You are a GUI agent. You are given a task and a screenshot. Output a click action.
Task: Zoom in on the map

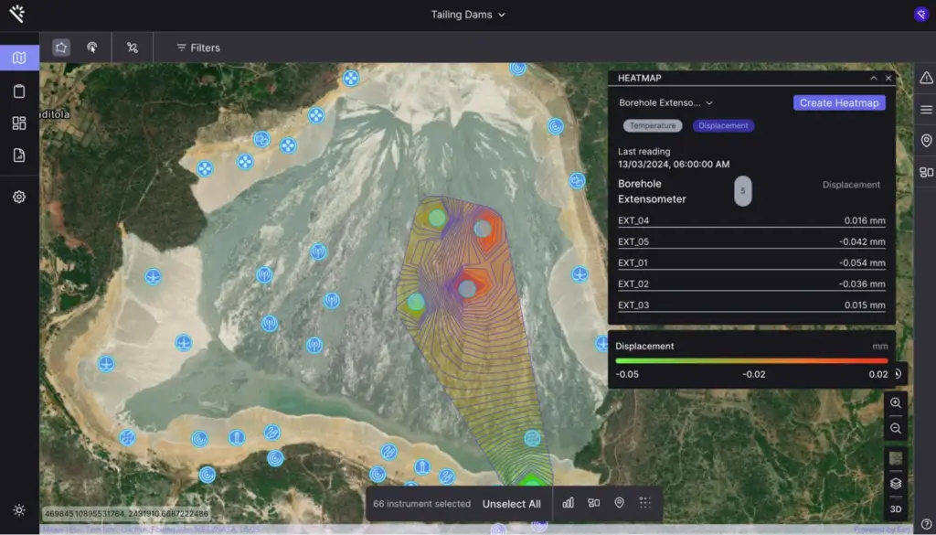pos(896,402)
